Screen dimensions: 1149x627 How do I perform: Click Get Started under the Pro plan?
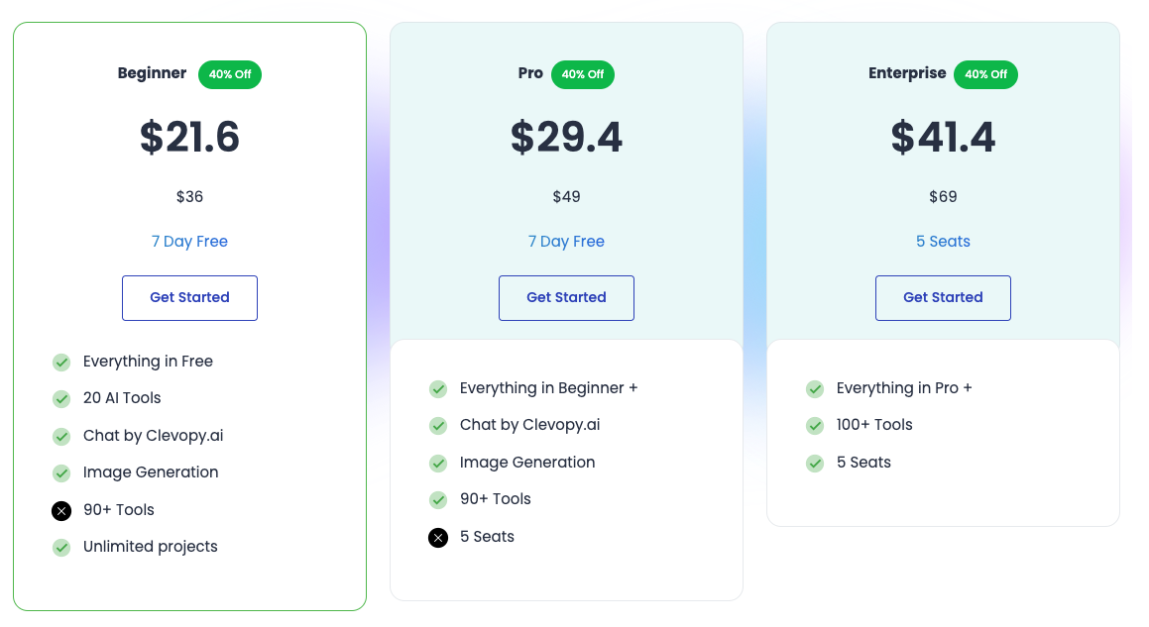[566, 297]
